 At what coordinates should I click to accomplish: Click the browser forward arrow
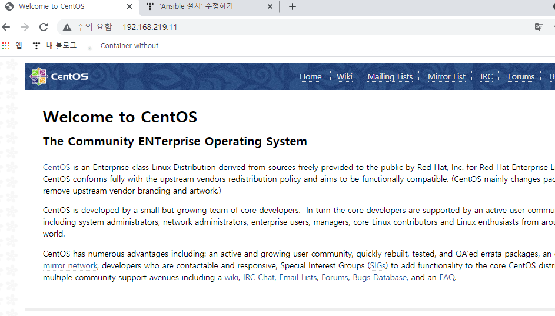point(24,27)
